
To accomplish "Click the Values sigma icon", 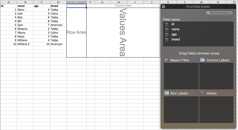I will [x=202, y=93].
